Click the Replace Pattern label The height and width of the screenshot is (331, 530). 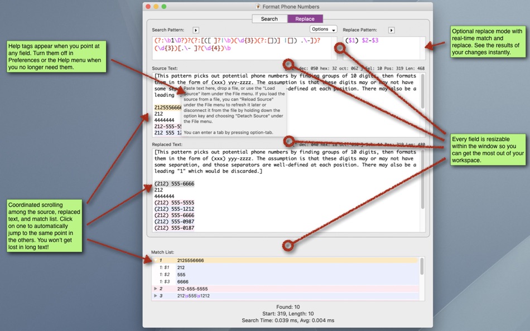360,30
